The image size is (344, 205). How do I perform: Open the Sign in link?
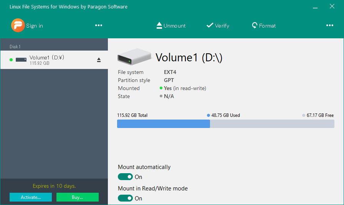[x=35, y=26]
